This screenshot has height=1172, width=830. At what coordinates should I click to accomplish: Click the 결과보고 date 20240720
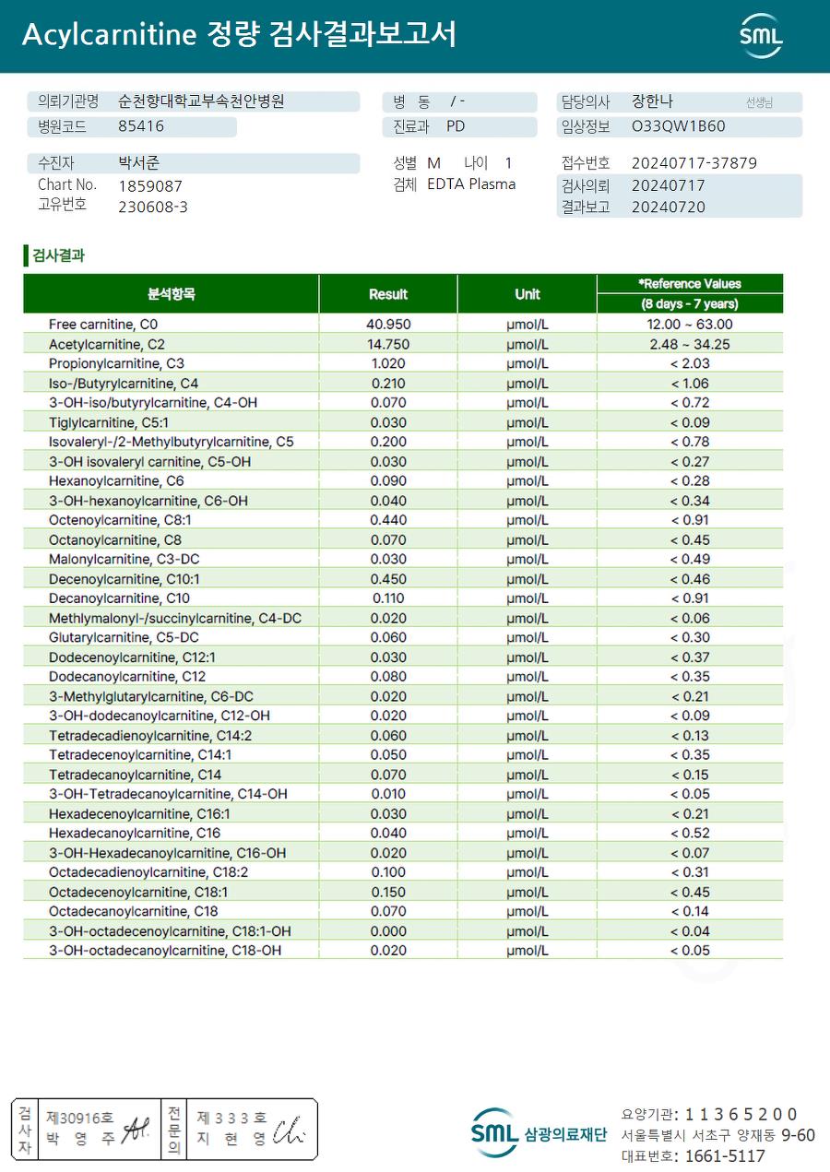click(x=669, y=207)
